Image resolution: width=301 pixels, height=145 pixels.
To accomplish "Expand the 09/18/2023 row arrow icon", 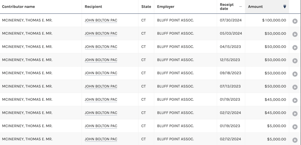I will tap(295, 74).
